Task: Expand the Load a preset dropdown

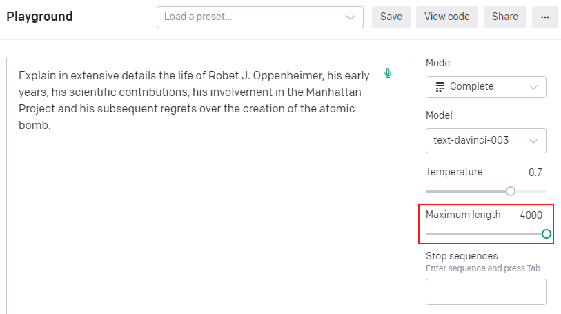Action: [259, 17]
